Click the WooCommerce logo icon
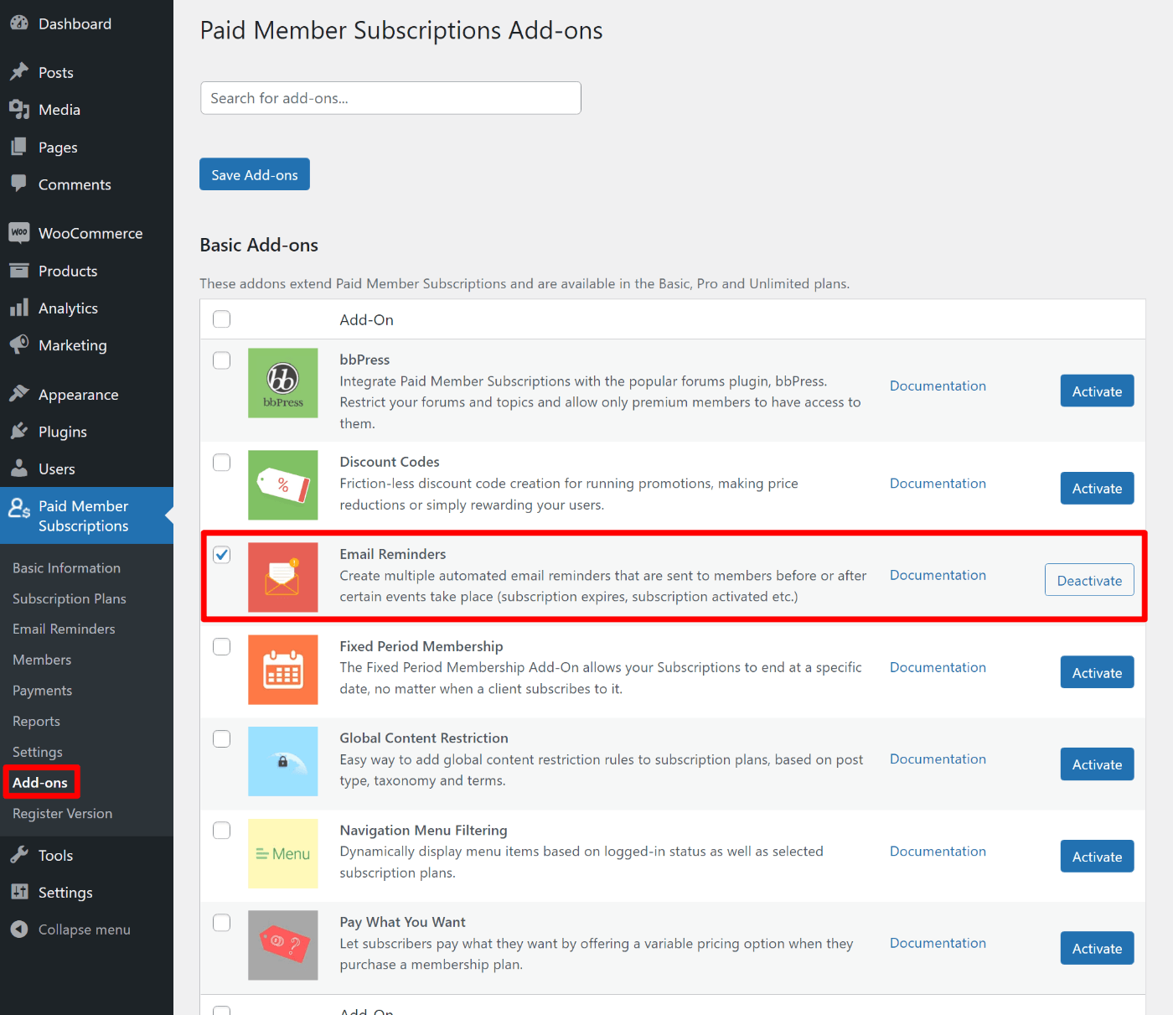The image size is (1173, 1015). [x=19, y=233]
